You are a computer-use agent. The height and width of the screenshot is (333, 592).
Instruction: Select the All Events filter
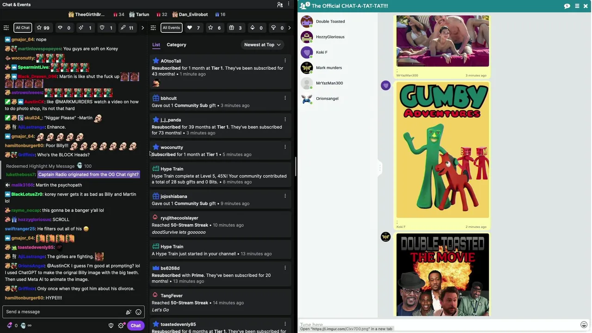pyautogui.click(x=171, y=28)
